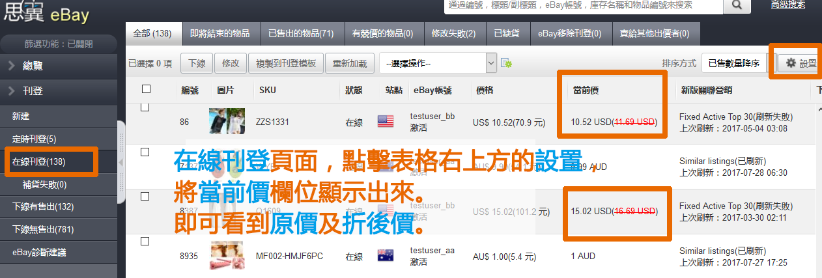Click the 高級搜索 link
The height and width of the screenshot is (278, 822).
pos(787,5)
